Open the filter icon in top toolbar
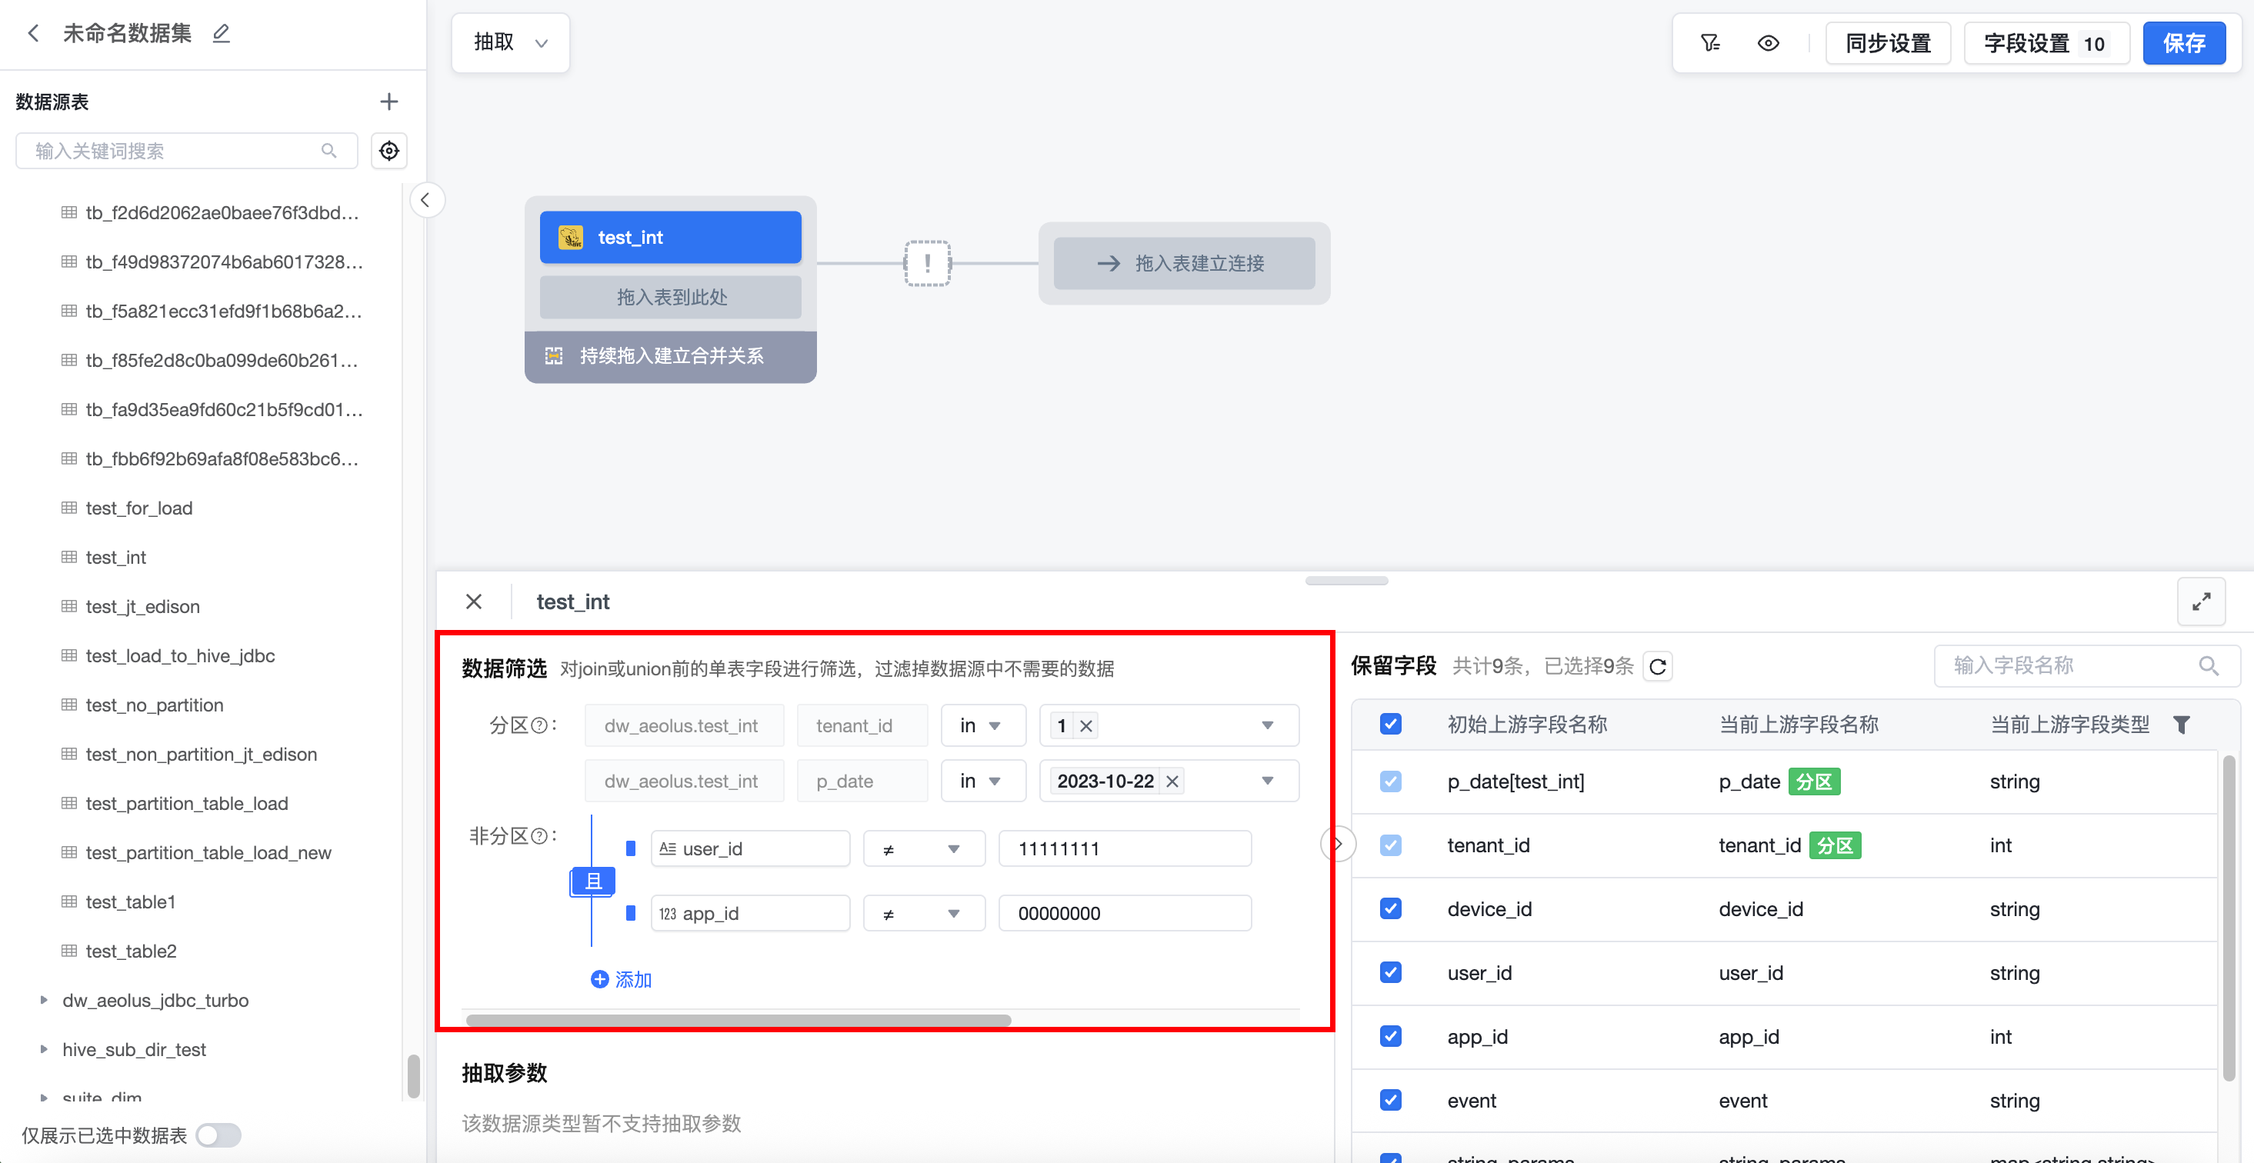This screenshot has width=2254, height=1163. 1710,43
